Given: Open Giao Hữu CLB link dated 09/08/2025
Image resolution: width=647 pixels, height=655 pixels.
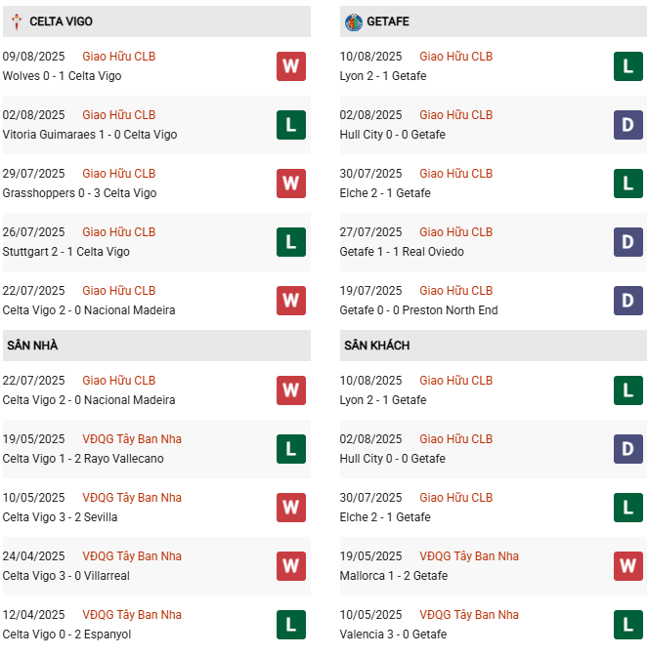Looking at the screenshot, I should pos(118,57).
